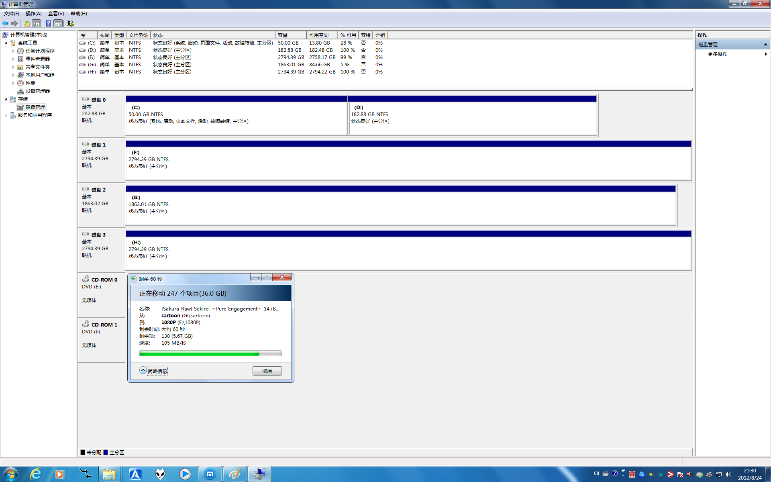Expand the 服务和应用程序 tree node
This screenshot has height=482, width=771.
pos(6,115)
